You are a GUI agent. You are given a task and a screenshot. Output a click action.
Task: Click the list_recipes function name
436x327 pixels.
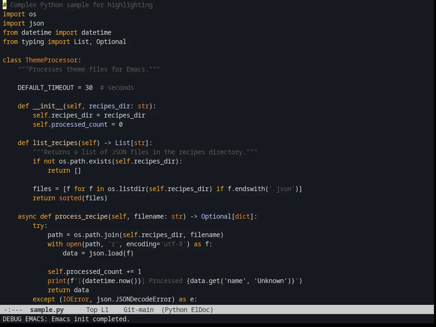click(x=55, y=143)
